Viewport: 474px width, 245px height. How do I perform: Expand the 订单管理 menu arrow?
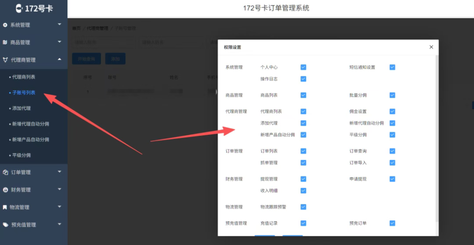point(60,171)
